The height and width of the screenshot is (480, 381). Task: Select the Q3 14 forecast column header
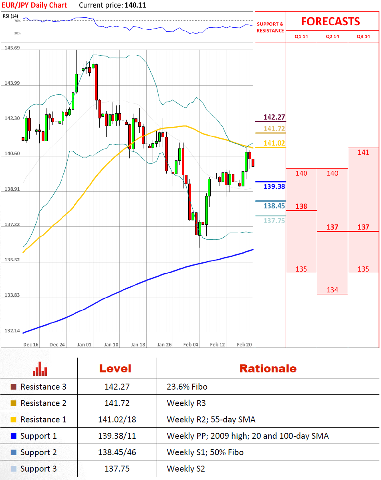pyautogui.click(x=363, y=36)
